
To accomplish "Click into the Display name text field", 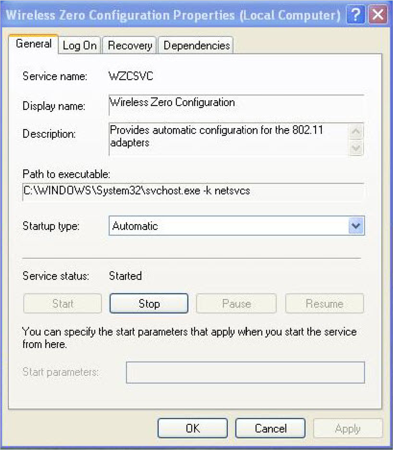I will [236, 103].
